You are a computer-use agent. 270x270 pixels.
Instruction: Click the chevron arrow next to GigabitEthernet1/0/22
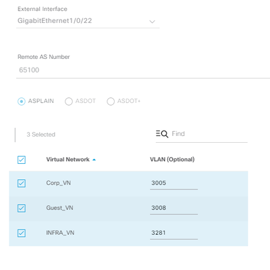pyautogui.click(x=153, y=22)
